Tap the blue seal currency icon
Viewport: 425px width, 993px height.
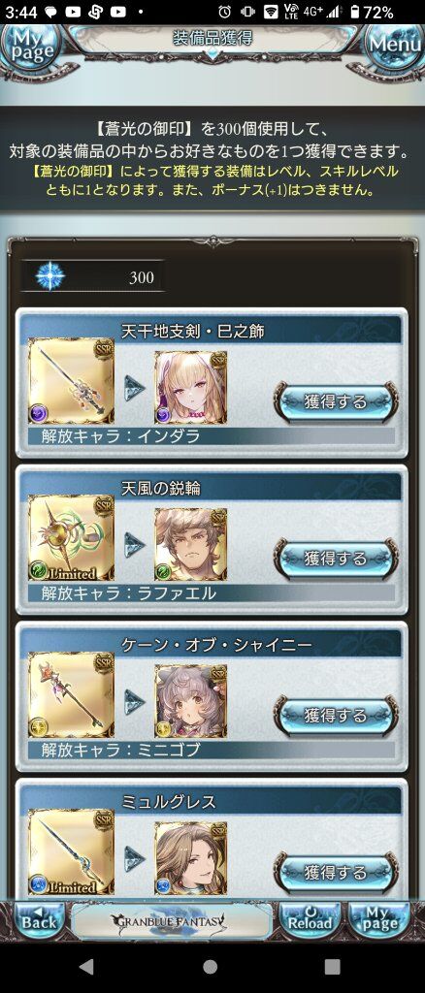(x=49, y=276)
